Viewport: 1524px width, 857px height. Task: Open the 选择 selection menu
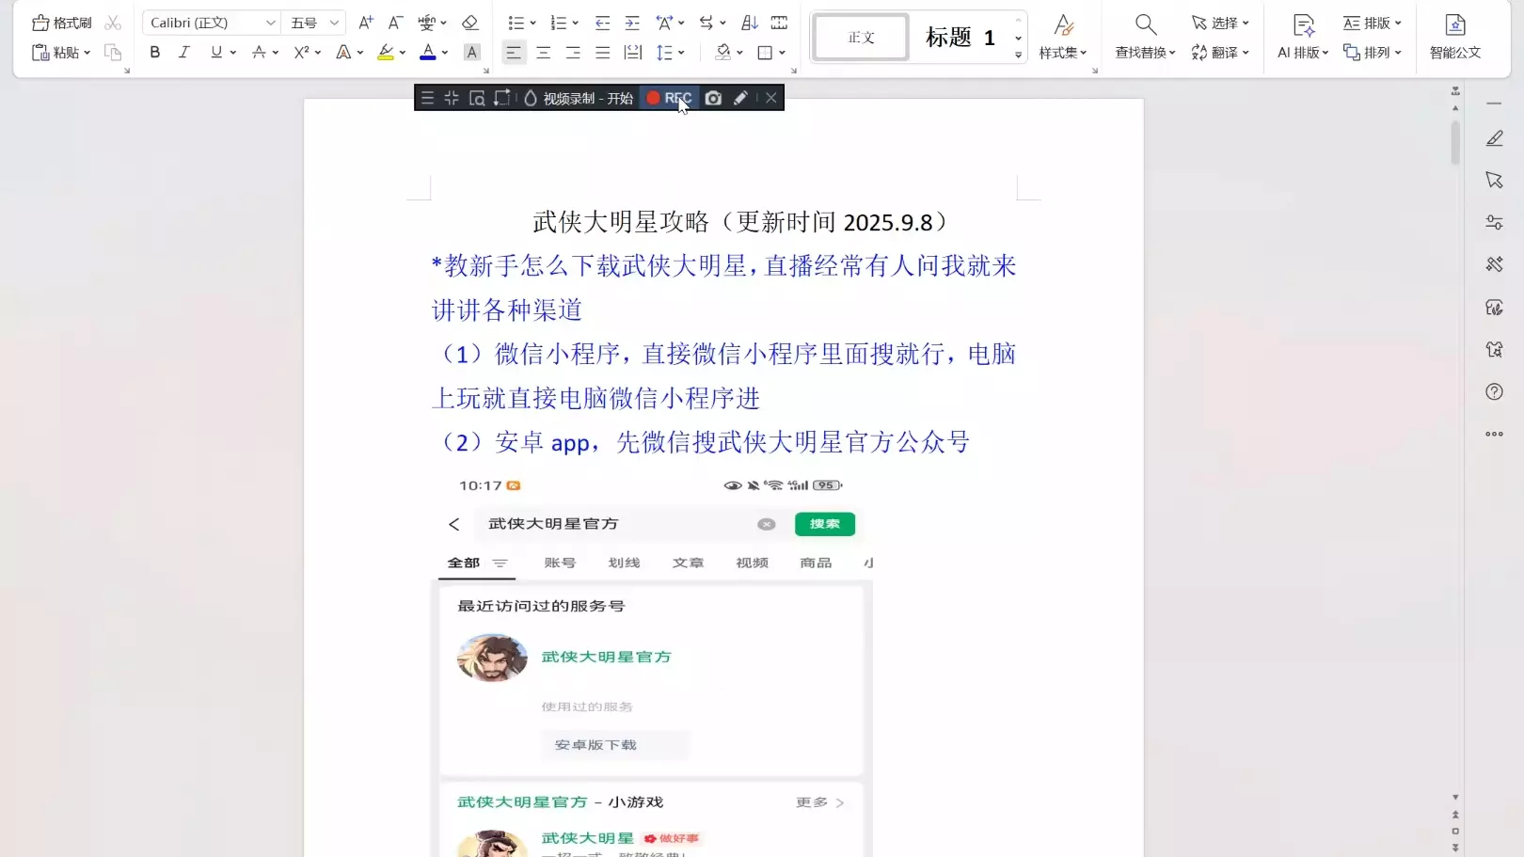(x=1220, y=23)
